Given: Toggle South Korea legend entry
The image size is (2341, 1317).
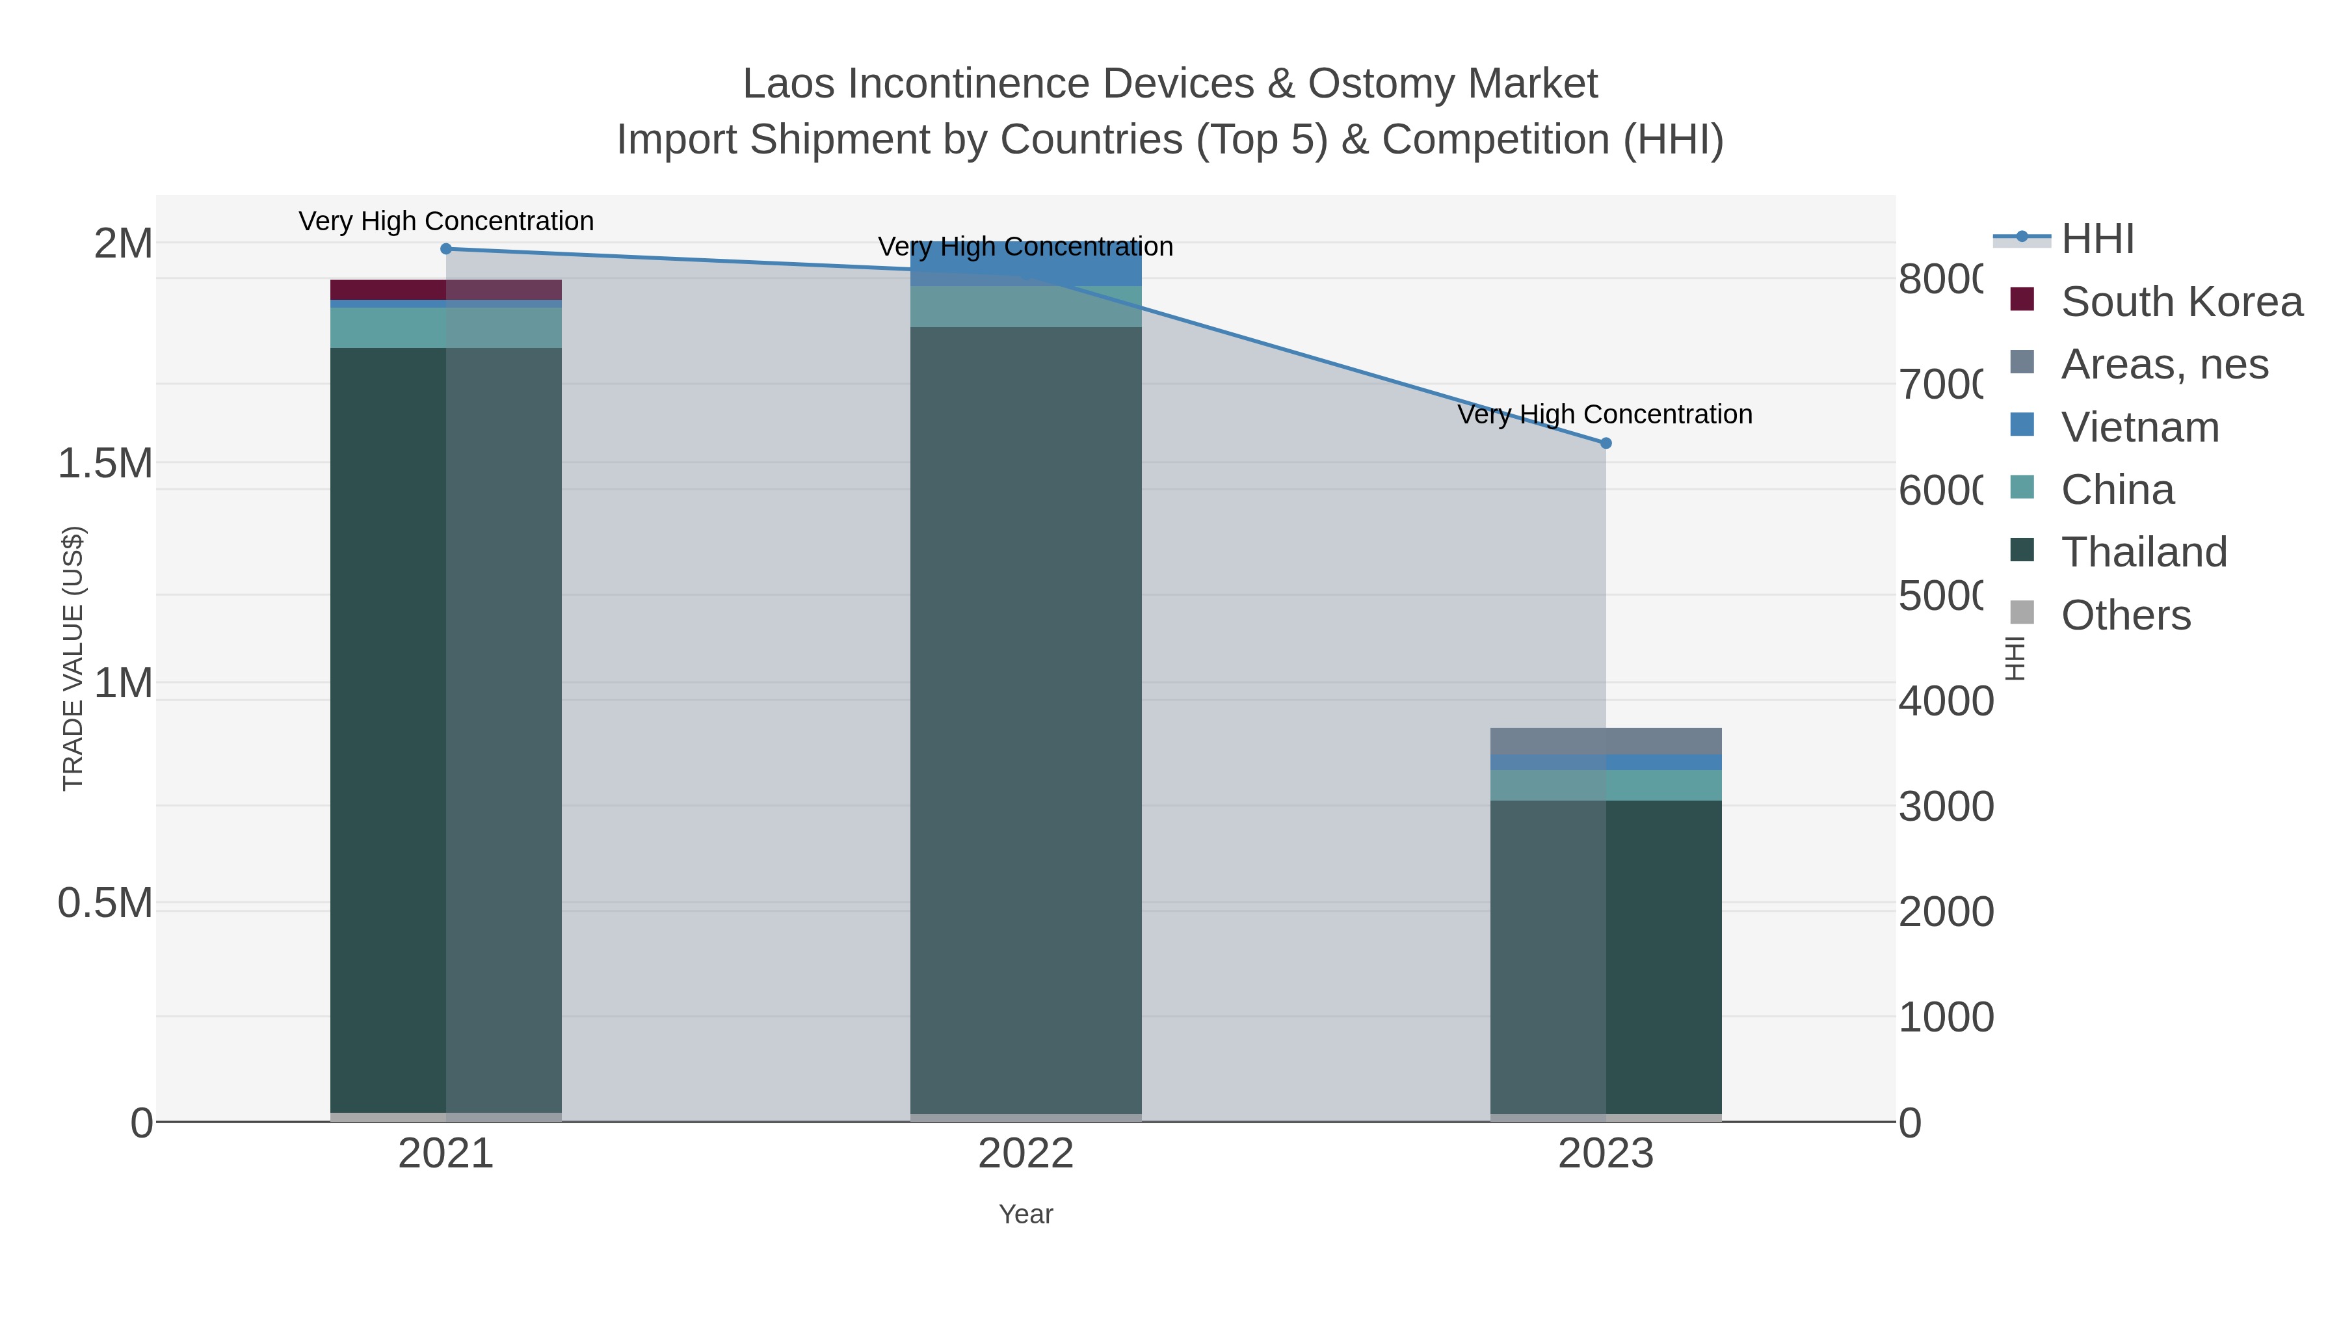Looking at the screenshot, I should coord(2156,301).
